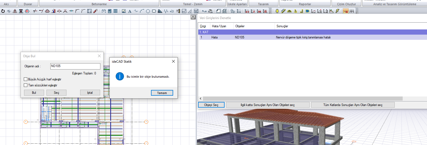Click the yellow protractor icon
Screen dimensions: 427x145
pyautogui.click(x=289, y=11)
